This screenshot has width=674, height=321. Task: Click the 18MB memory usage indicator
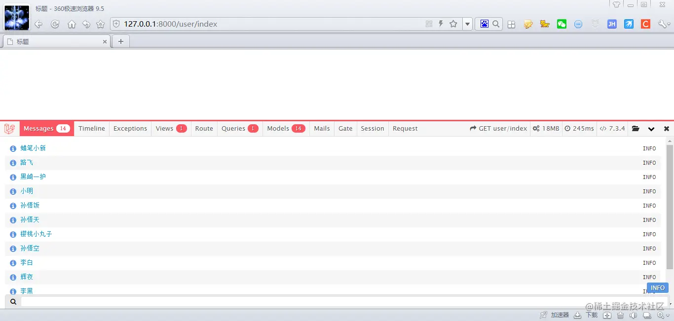click(546, 129)
